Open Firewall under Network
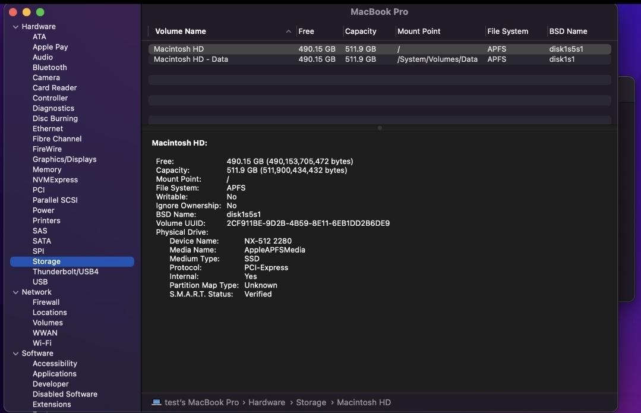The image size is (641, 413). tap(46, 302)
